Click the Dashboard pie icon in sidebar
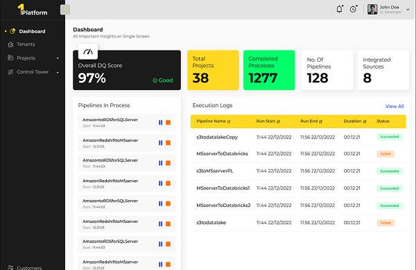This screenshot has width=416, height=270. [12, 31]
